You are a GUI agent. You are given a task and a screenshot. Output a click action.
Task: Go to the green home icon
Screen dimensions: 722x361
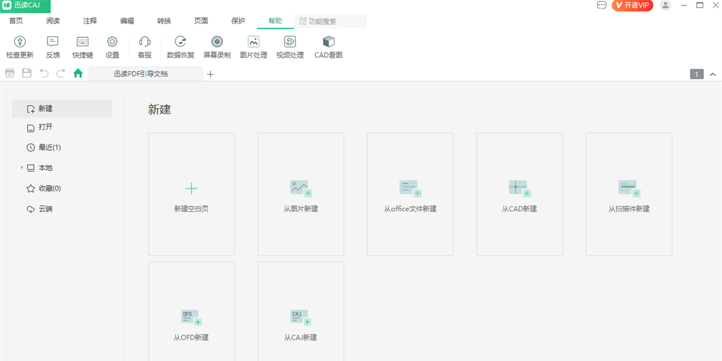pyautogui.click(x=78, y=73)
